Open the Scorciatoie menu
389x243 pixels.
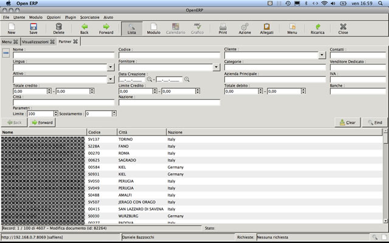[89, 18]
